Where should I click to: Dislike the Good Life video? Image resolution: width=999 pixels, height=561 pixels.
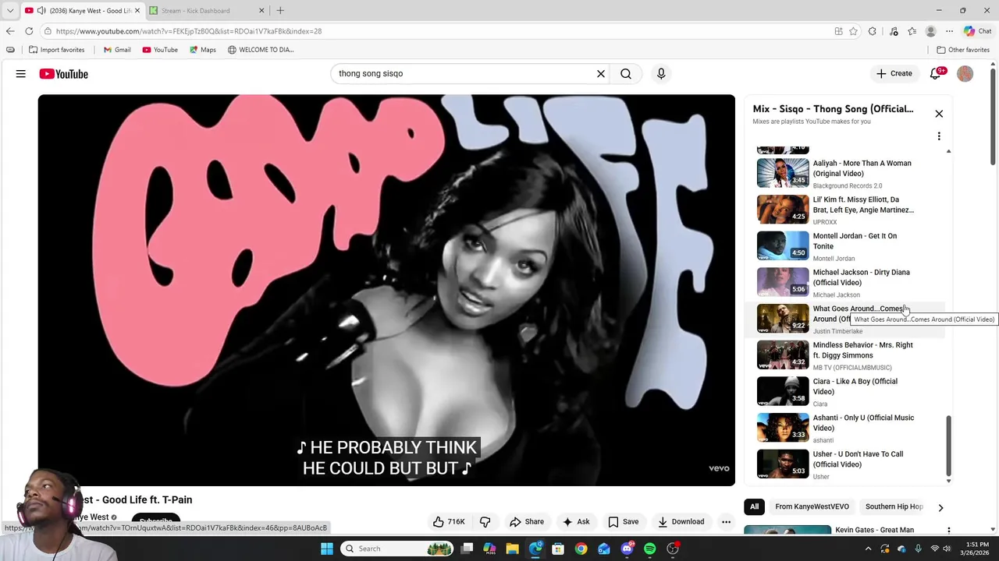point(485,522)
